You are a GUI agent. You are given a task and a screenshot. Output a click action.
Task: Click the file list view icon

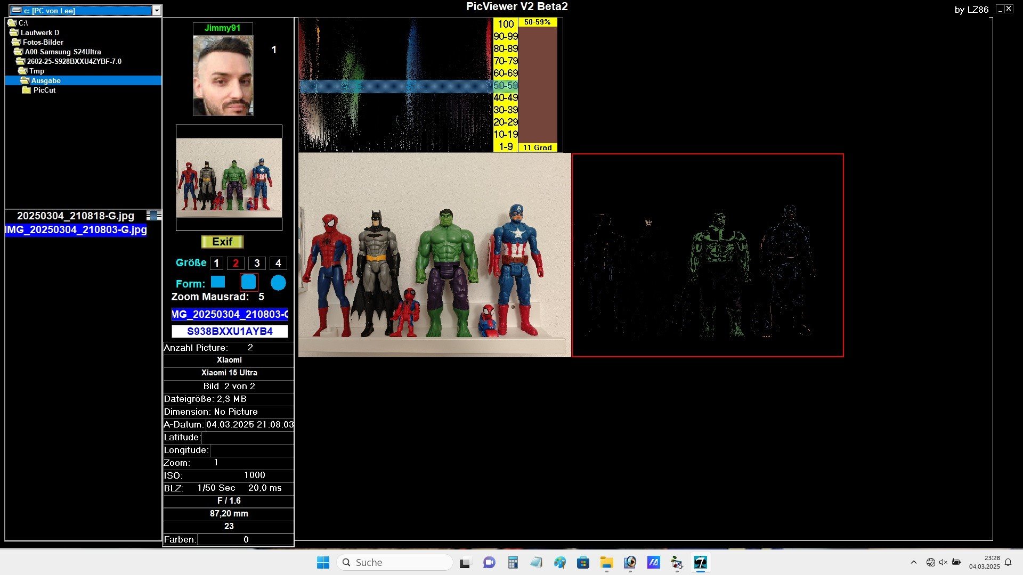click(154, 215)
